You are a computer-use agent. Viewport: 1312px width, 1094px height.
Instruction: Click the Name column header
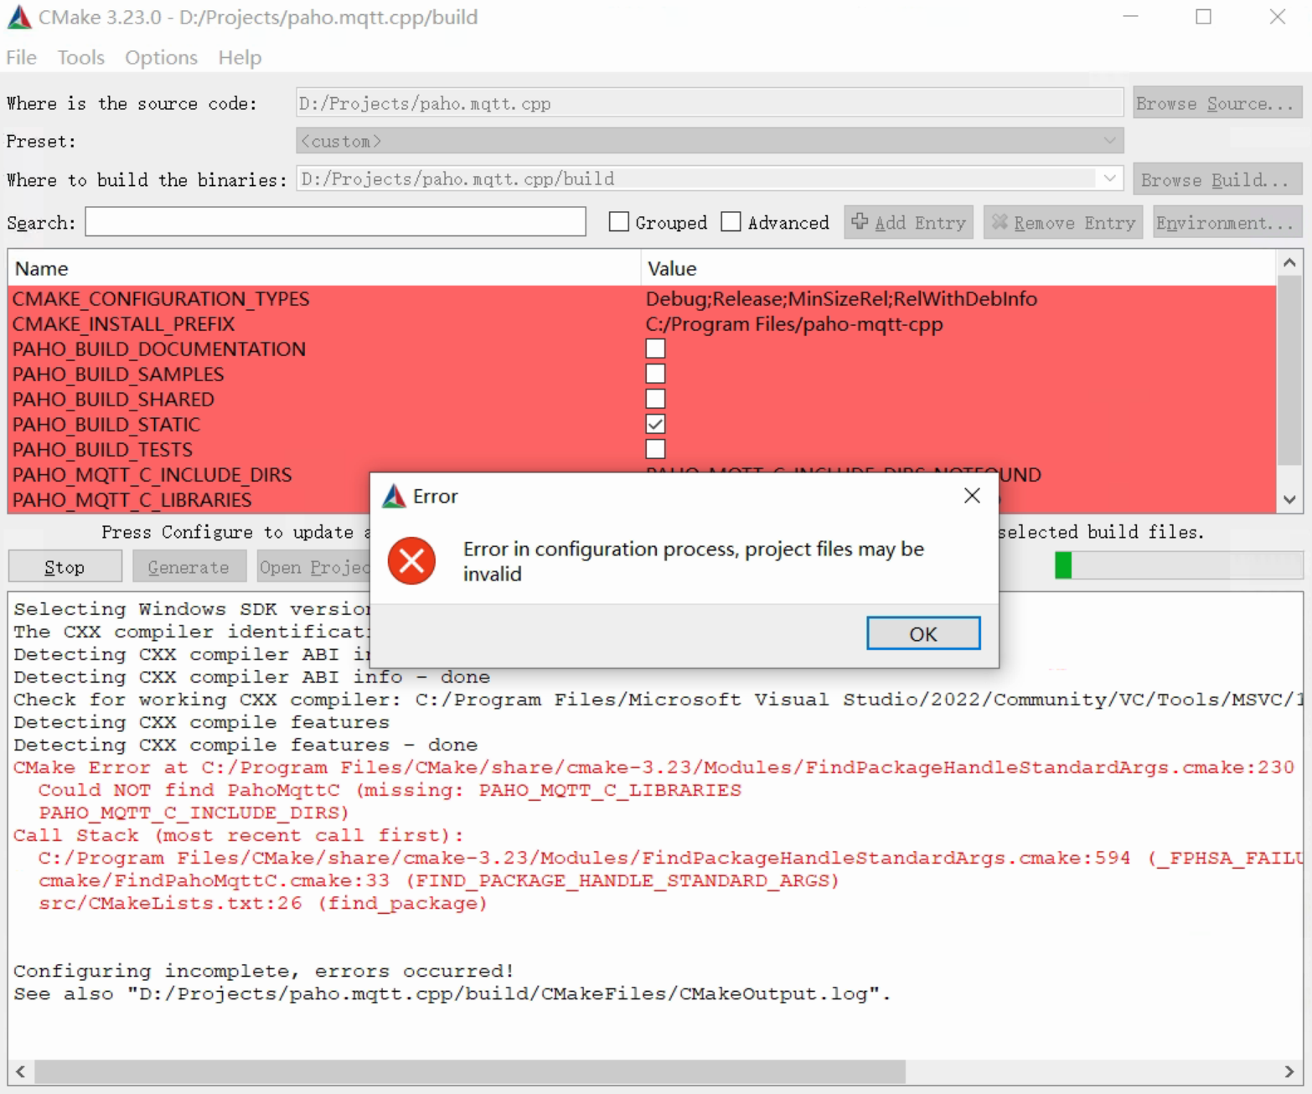click(324, 268)
